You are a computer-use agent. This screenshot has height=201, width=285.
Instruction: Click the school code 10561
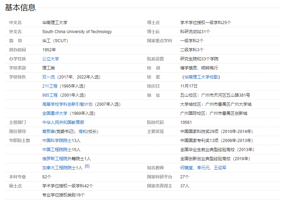(186, 122)
